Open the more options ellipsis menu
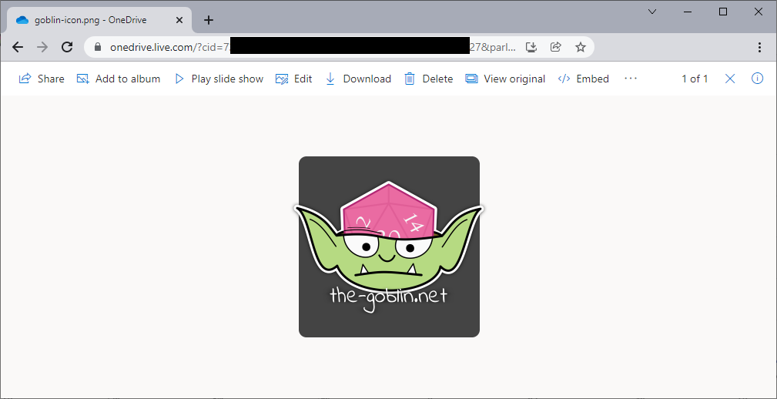 coord(631,79)
